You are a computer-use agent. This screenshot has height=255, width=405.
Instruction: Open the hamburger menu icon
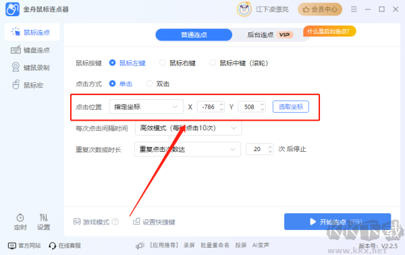(354, 9)
